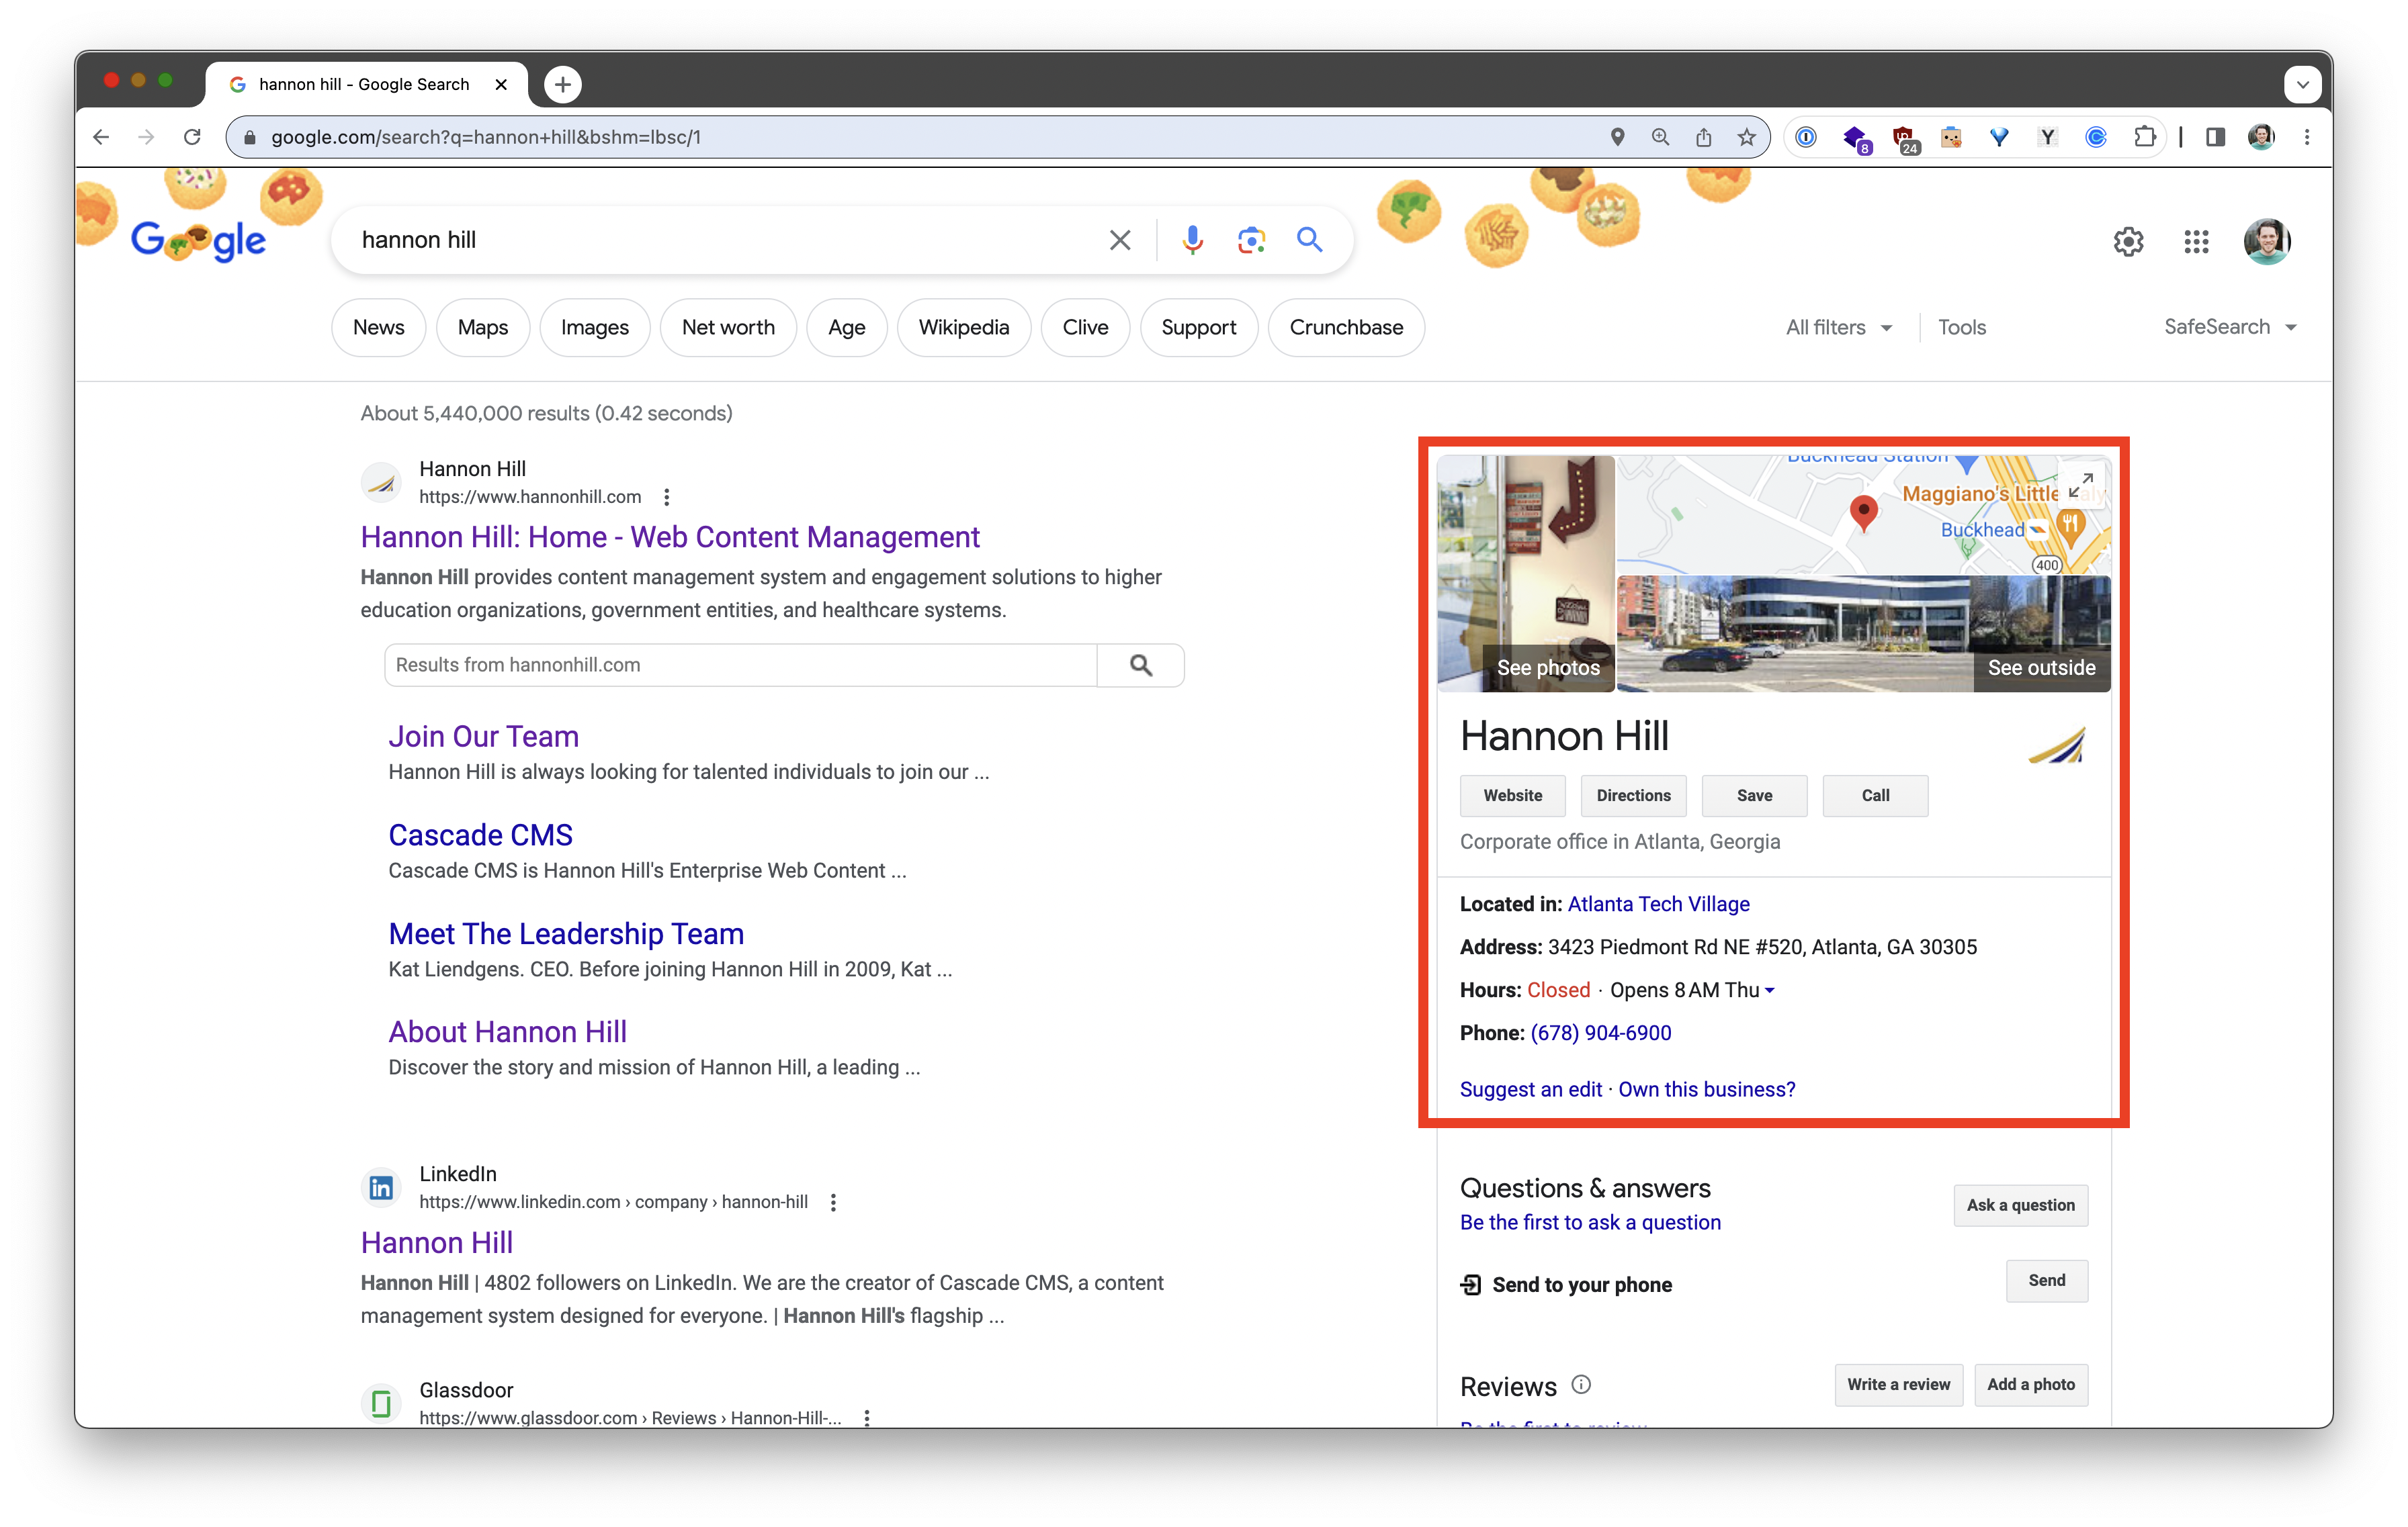
Task: Open Reviews info icon
Action: pos(1581,1384)
